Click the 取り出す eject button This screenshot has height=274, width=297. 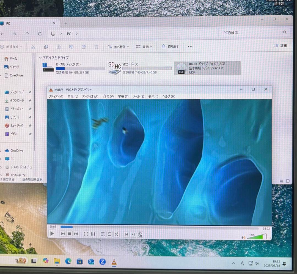[170, 46]
